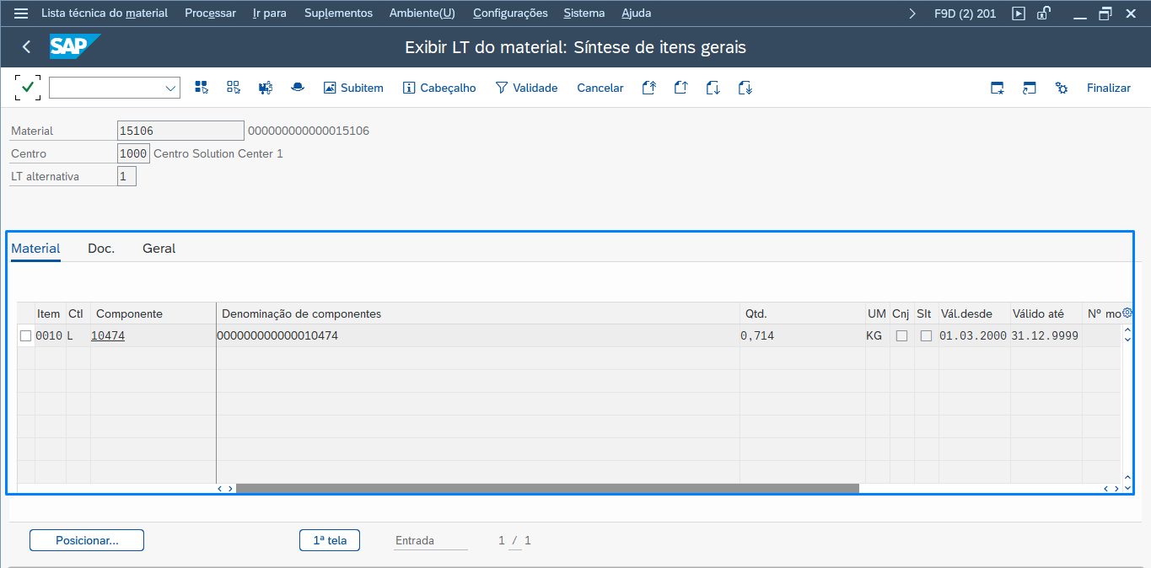The image size is (1151, 568).
Task: Click the puzzle-piece toolbar icon
Action: pyautogui.click(x=266, y=88)
